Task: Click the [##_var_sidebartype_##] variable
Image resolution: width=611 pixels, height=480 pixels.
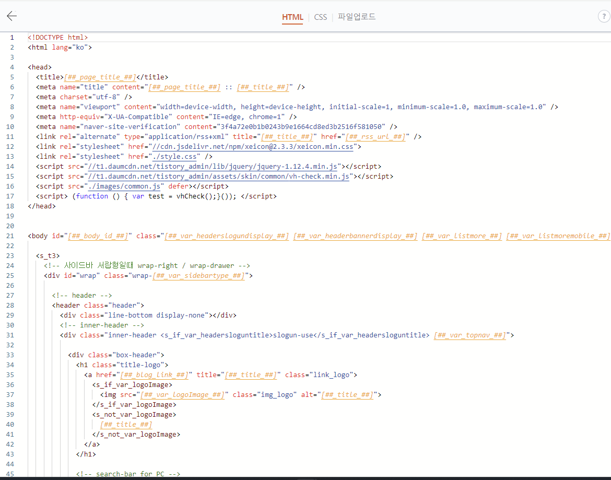Action: point(198,275)
